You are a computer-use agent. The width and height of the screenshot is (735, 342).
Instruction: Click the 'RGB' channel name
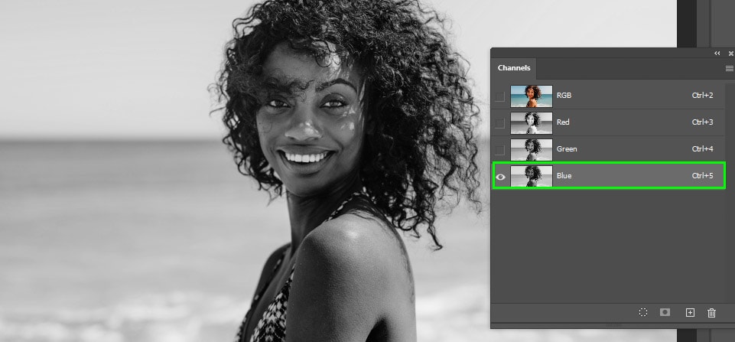tap(564, 95)
